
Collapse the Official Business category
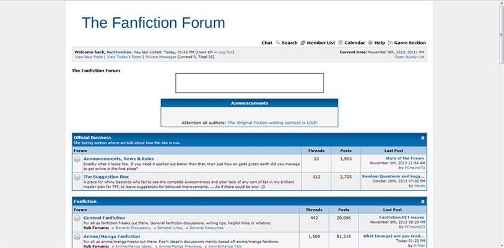(x=423, y=138)
